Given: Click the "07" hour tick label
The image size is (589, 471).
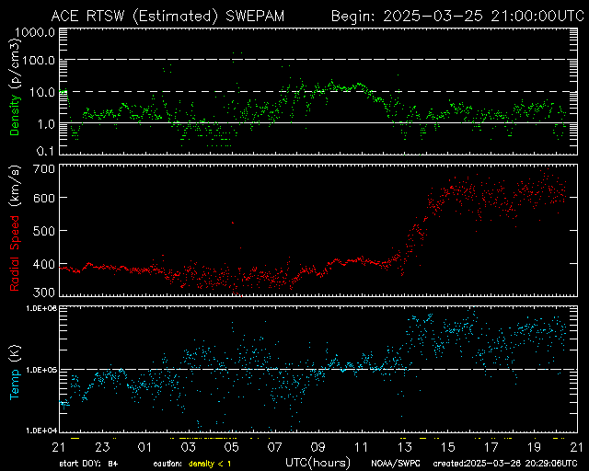Looking at the screenshot, I should click(274, 447).
